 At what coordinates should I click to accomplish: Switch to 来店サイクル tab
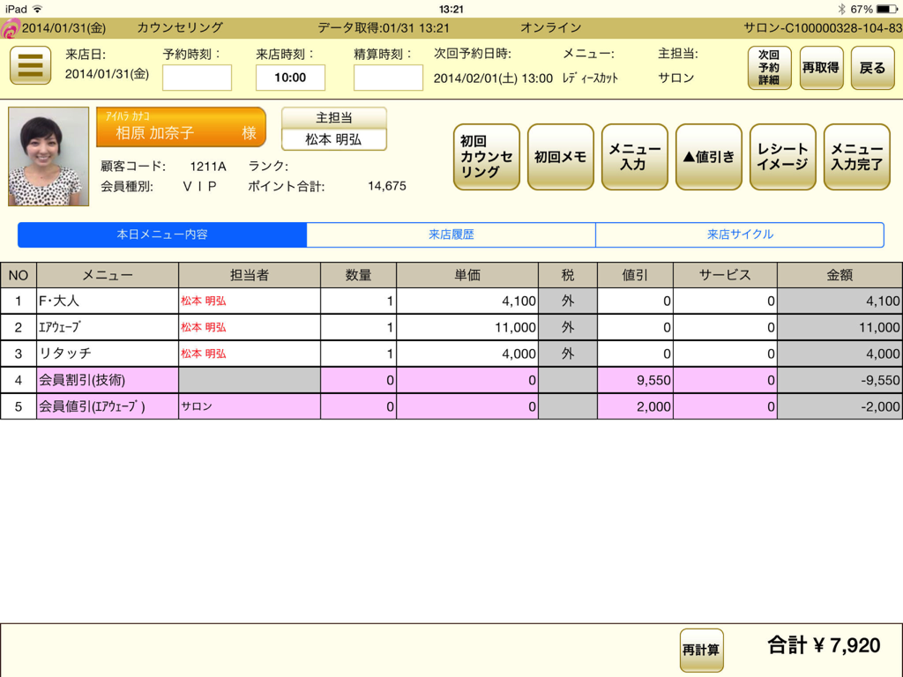[x=740, y=234]
